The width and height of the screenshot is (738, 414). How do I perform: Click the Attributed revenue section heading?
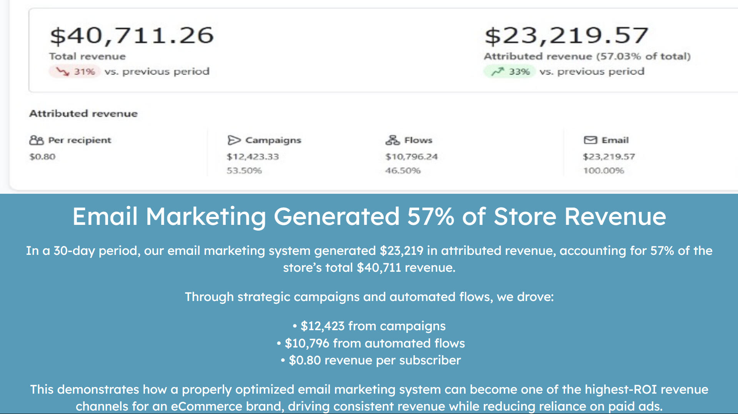point(83,114)
